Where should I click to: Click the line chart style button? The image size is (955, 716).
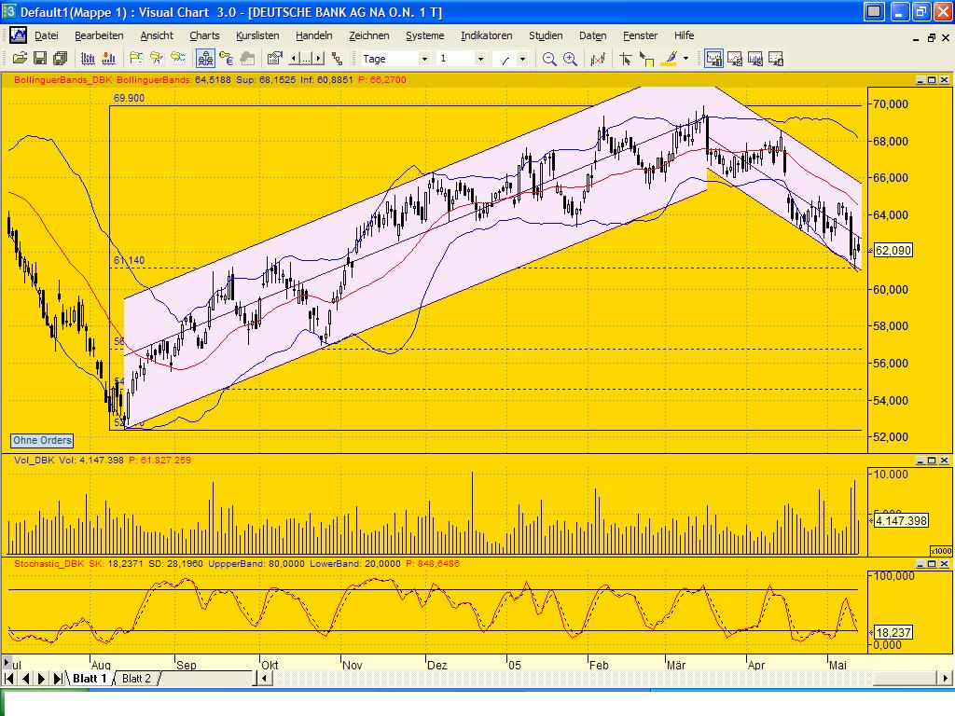point(505,59)
